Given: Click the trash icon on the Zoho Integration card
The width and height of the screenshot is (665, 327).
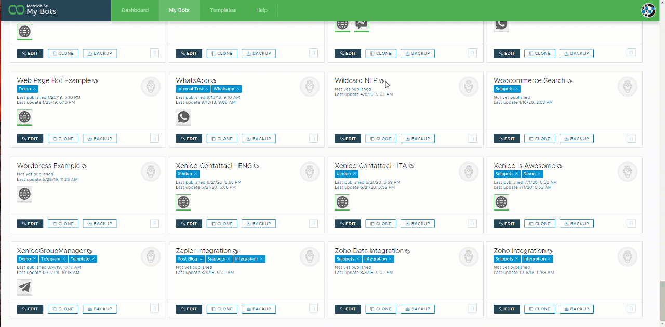Looking at the screenshot, I should click(631, 309).
